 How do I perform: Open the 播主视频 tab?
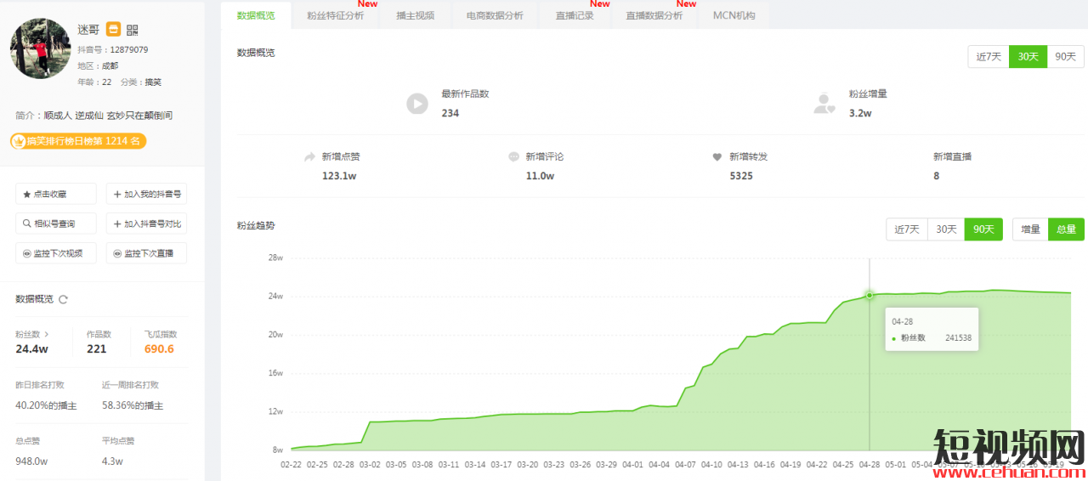pyautogui.click(x=416, y=15)
